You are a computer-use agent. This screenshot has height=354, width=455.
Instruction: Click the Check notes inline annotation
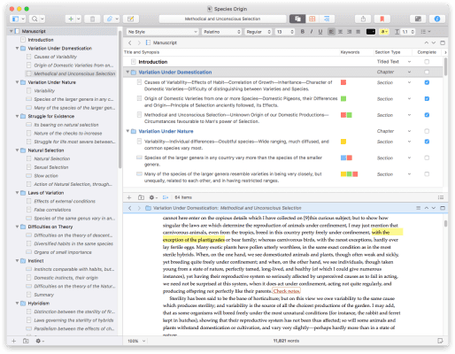pos(286,291)
